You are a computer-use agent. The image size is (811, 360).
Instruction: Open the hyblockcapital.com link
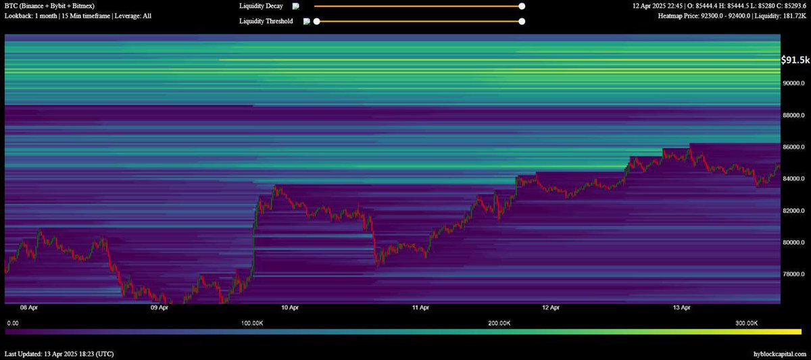point(779,354)
